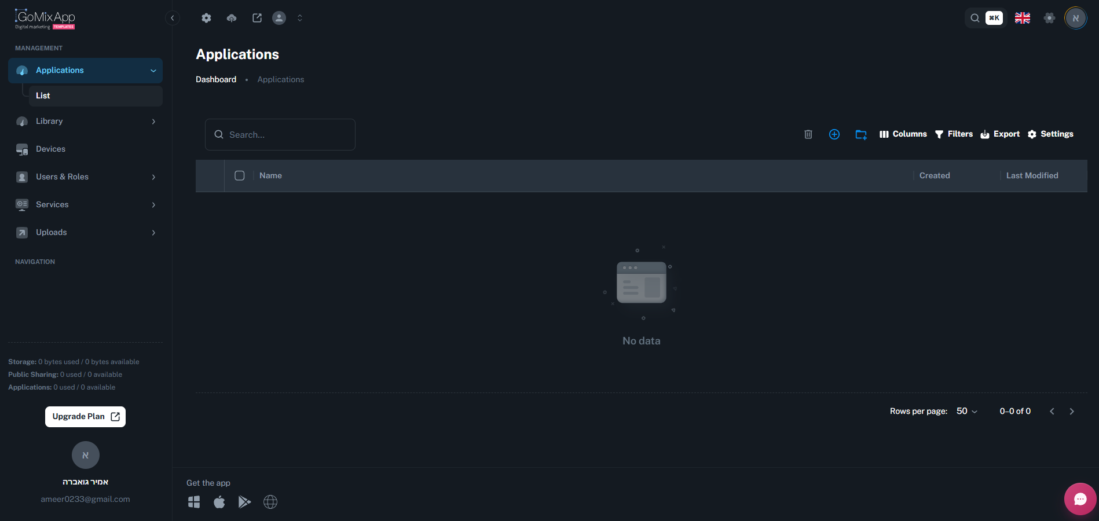Create a new folder with the folder-plus icon
This screenshot has width=1099, height=521.
(861, 134)
